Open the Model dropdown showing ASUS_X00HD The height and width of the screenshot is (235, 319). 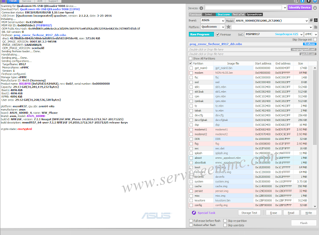click(x=272, y=20)
